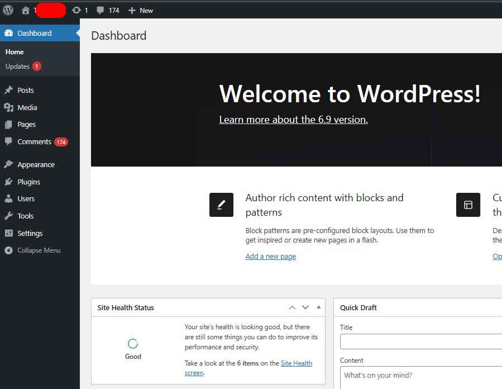
Task: Click the pencil block-editing icon in Welcome panel
Action: 221,205
